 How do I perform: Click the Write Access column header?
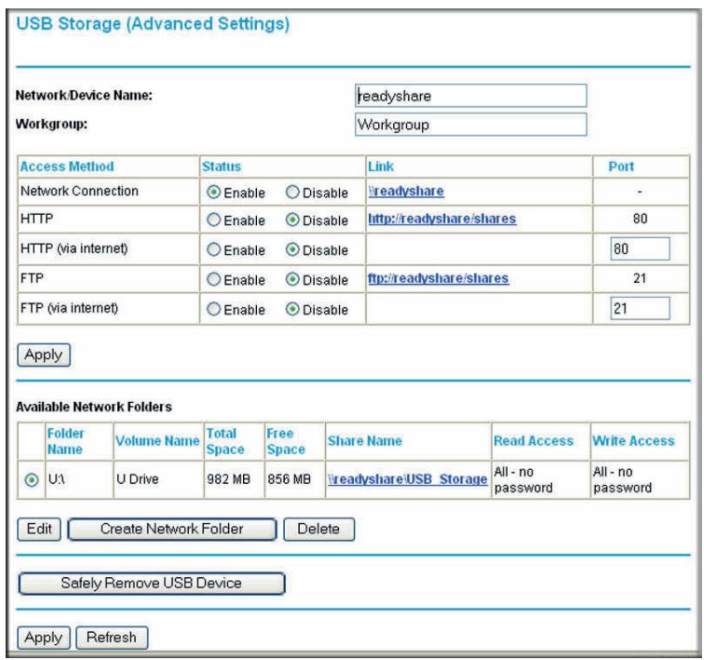point(633,441)
